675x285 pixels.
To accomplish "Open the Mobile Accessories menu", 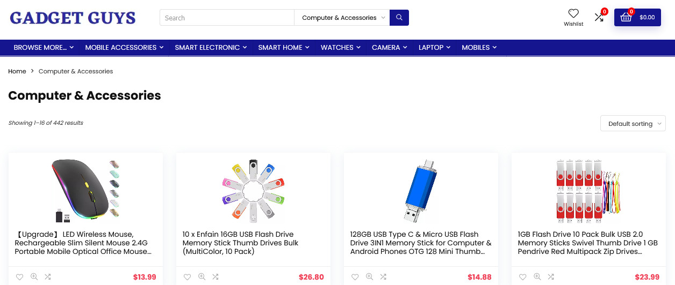I will point(124,48).
